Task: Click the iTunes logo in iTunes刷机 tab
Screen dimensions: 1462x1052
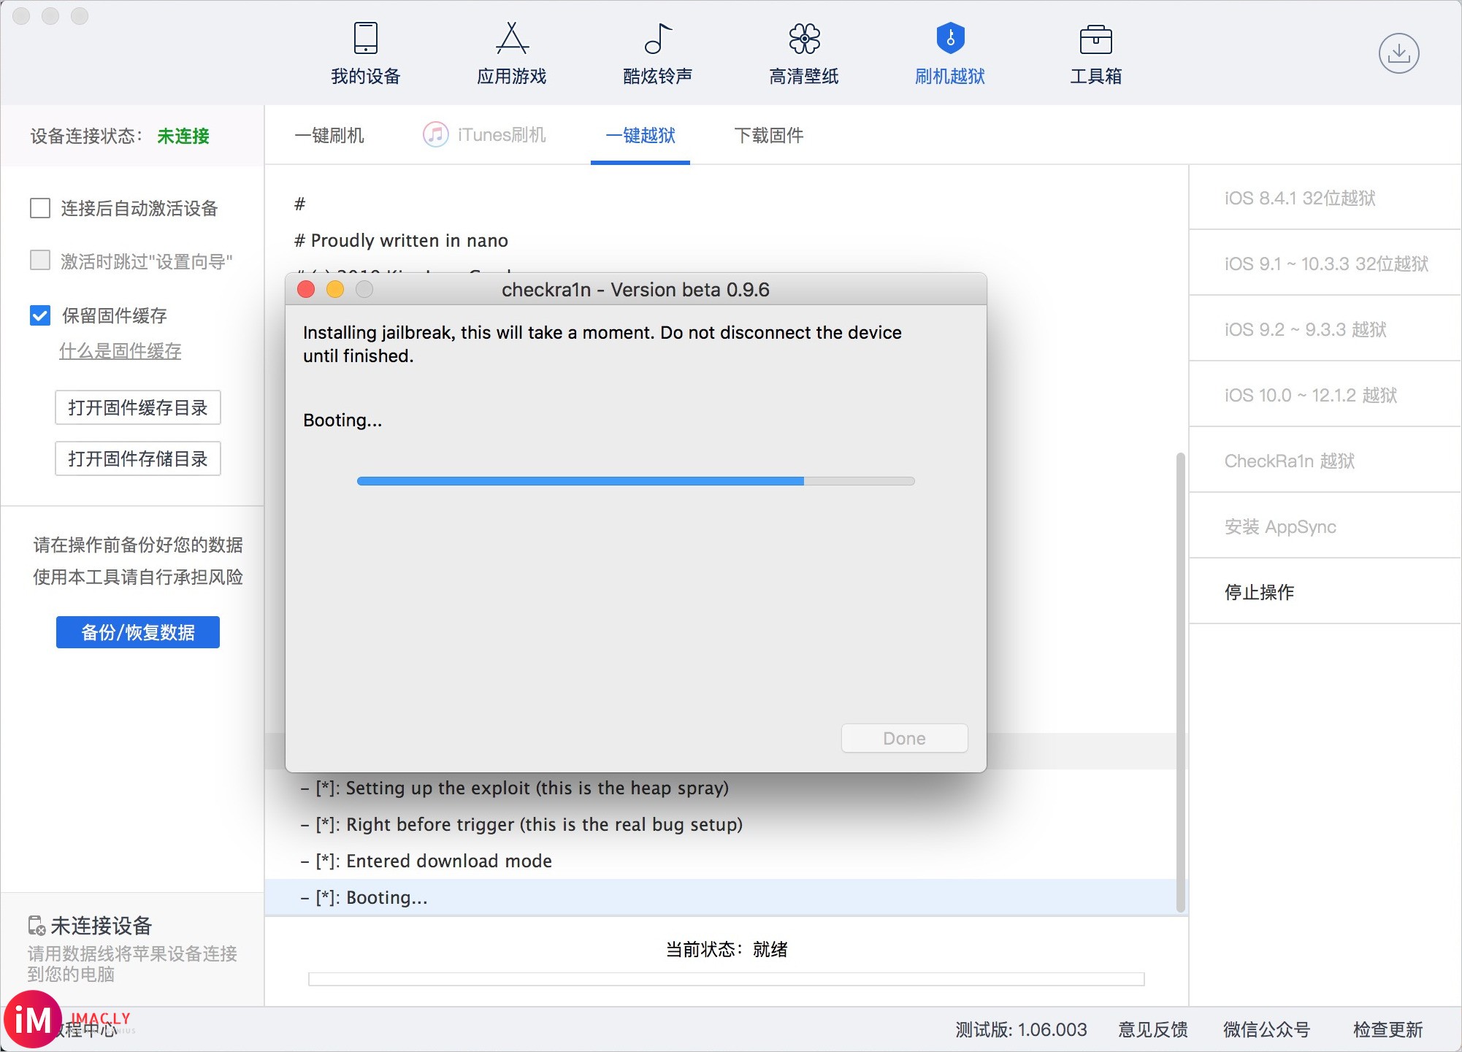Action: [x=436, y=134]
